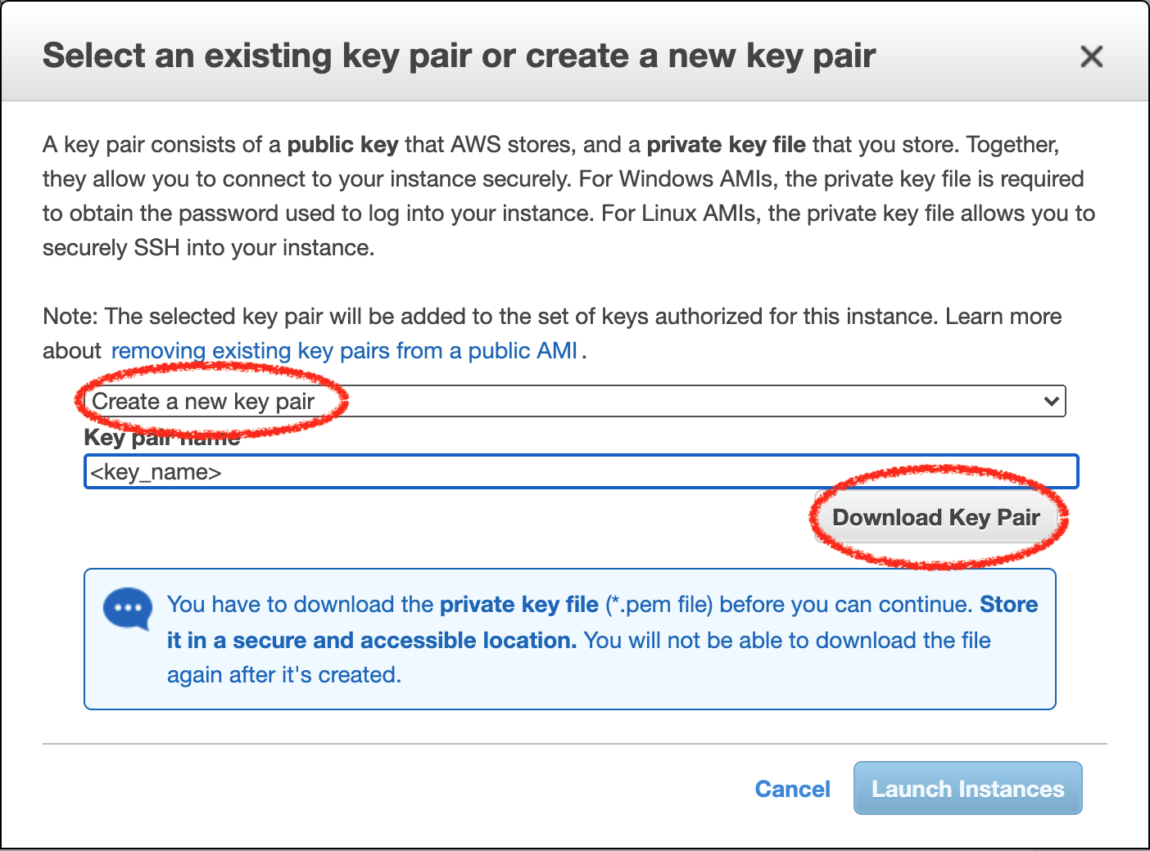
Task: Click the Launch Instances button
Action: 967,788
